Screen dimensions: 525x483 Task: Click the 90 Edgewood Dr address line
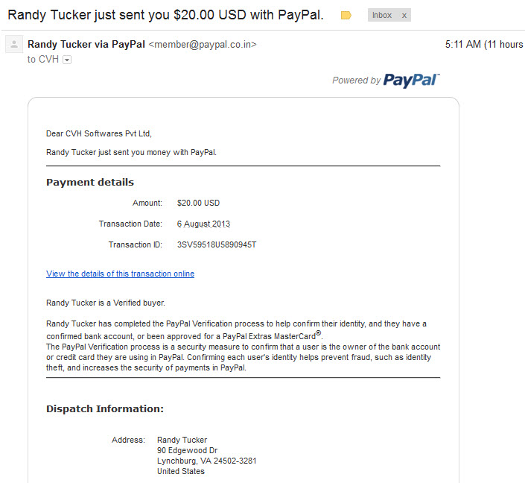(187, 450)
